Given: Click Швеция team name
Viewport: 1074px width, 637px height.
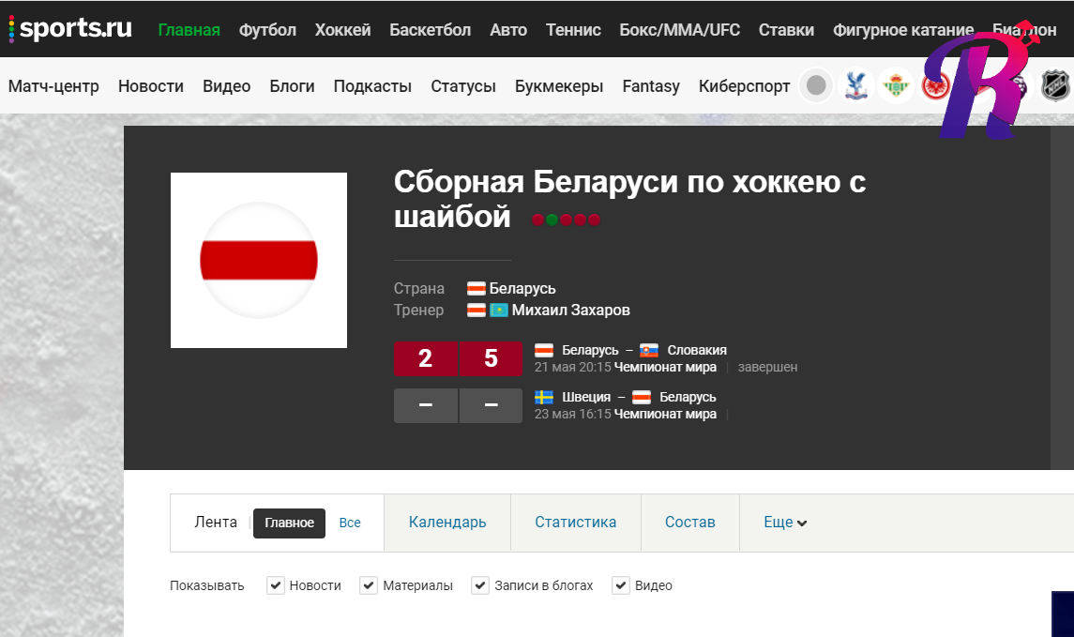Looking at the screenshot, I should click(585, 397).
